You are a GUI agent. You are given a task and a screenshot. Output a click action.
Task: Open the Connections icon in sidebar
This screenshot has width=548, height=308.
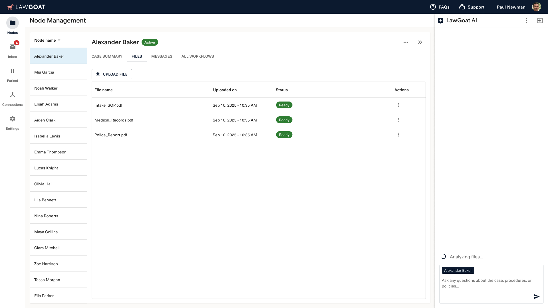coord(12,95)
